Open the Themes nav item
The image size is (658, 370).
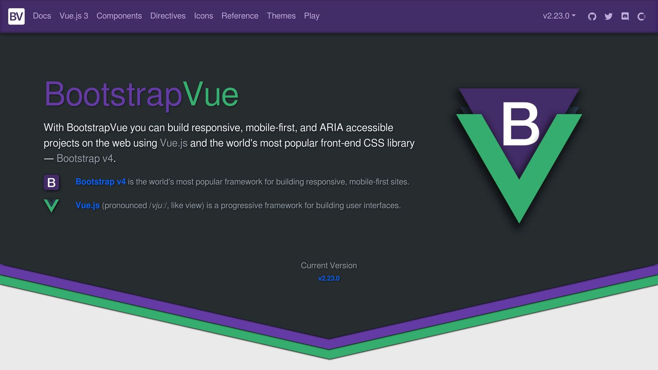pyautogui.click(x=281, y=16)
